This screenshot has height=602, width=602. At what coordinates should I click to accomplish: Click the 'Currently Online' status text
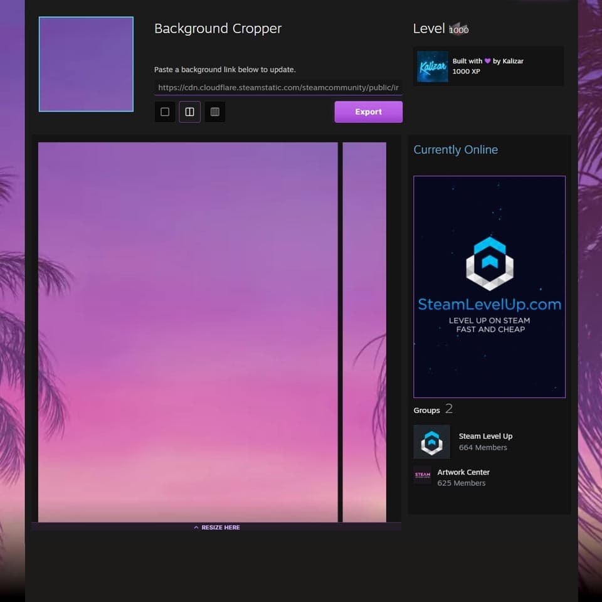click(455, 150)
